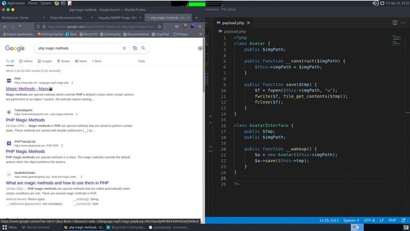The image size is (410, 231).
Task: Launch Firefox from top panel launcher icon
Action: pyautogui.click(x=57, y=3)
